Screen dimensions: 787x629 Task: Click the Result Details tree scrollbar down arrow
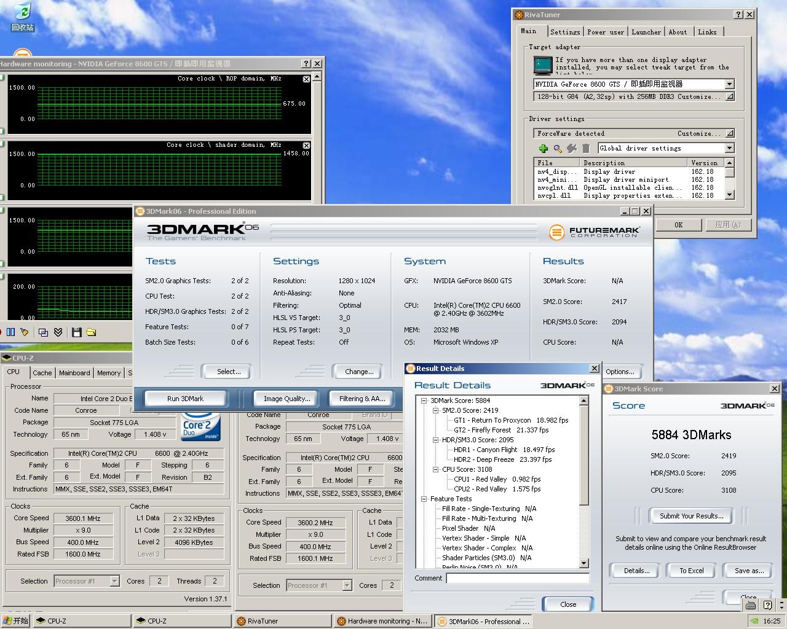point(584,563)
